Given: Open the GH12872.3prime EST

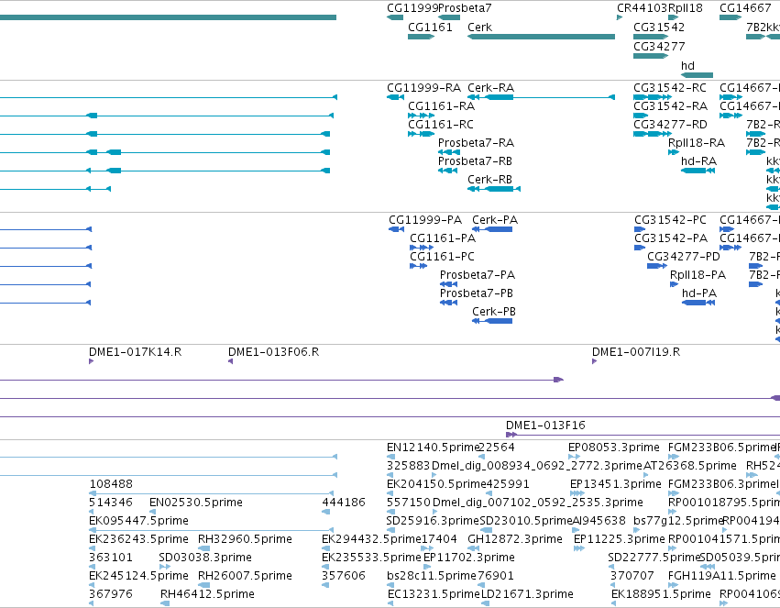Looking at the screenshot, I should pos(474,548).
